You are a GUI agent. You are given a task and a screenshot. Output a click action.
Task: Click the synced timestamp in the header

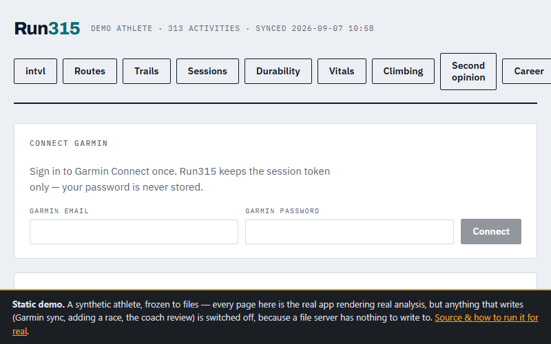[315, 28]
